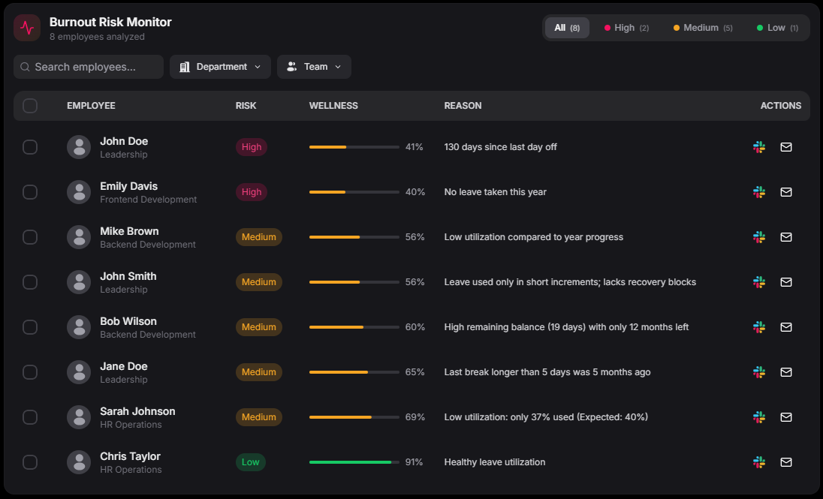
Task: Click the email icon for Emily Davis
Action: [x=786, y=192]
